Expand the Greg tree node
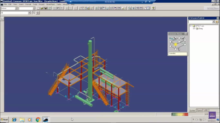This screenshot has width=220, height=123. (194, 29)
